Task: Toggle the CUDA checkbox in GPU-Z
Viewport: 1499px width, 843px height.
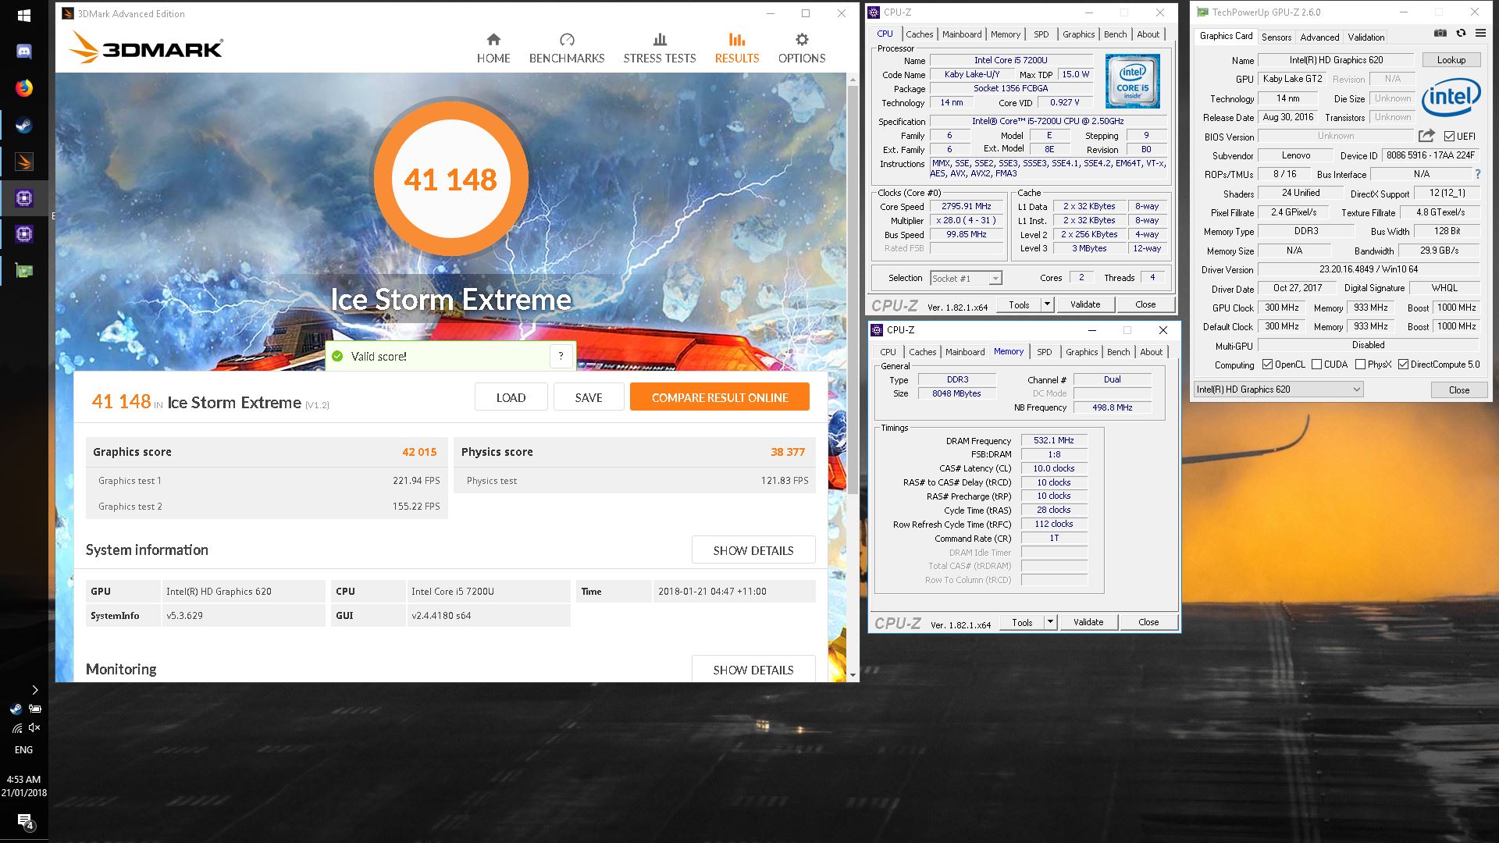Action: pos(1317,365)
